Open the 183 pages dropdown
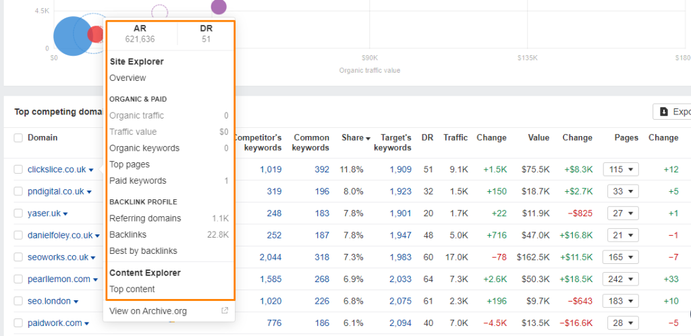The height and width of the screenshot is (336, 691). [x=621, y=301]
